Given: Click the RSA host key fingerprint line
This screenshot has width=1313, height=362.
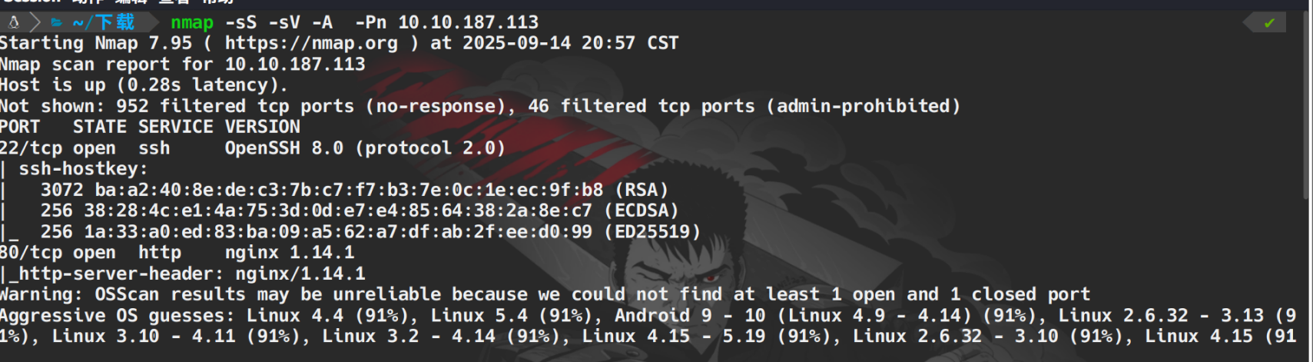Looking at the screenshot, I should [x=353, y=190].
